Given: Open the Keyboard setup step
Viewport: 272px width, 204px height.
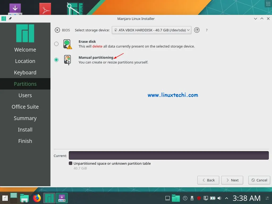Looking at the screenshot, I should coord(25,72).
